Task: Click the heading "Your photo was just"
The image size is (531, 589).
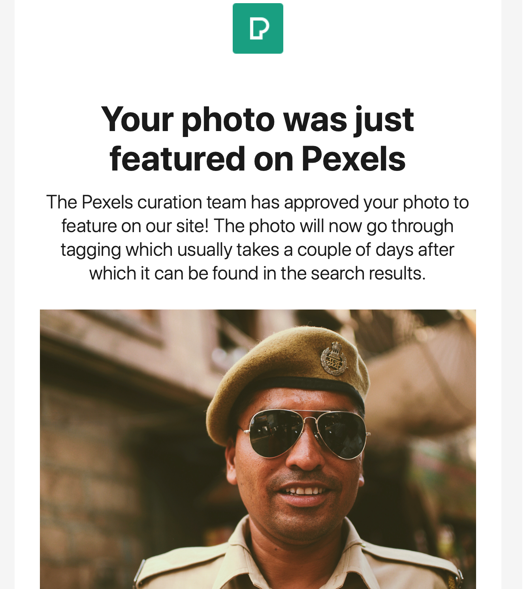Action: [x=257, y=119]
